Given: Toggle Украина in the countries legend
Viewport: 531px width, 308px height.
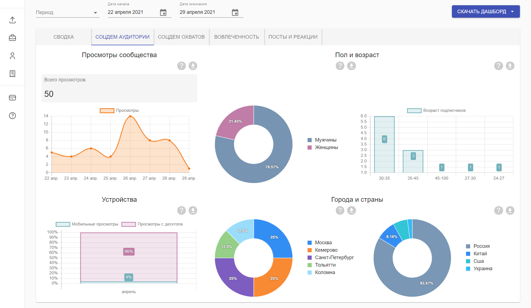Looking at the screenshot, I should click(479, 269).
